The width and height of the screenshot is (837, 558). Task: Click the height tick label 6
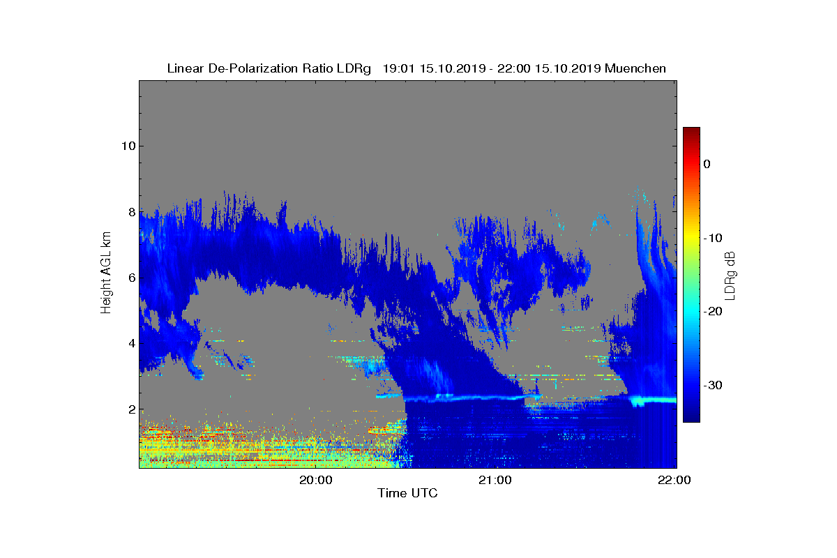[131, 278]
